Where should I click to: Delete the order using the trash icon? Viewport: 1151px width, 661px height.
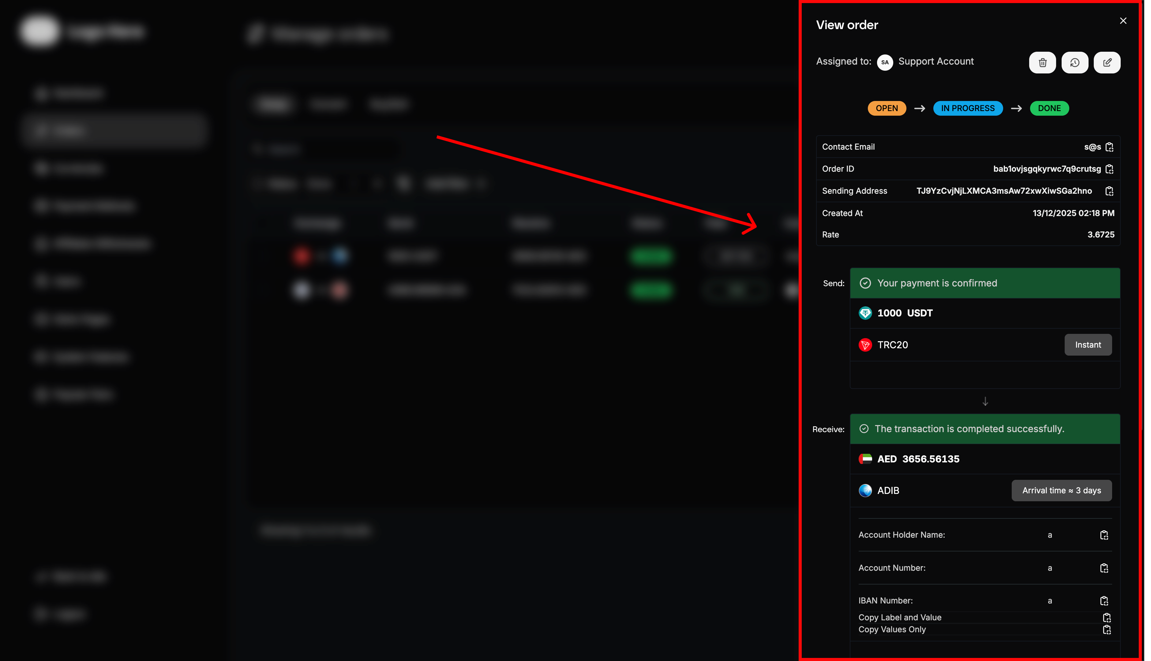(x=1043, y=62)
